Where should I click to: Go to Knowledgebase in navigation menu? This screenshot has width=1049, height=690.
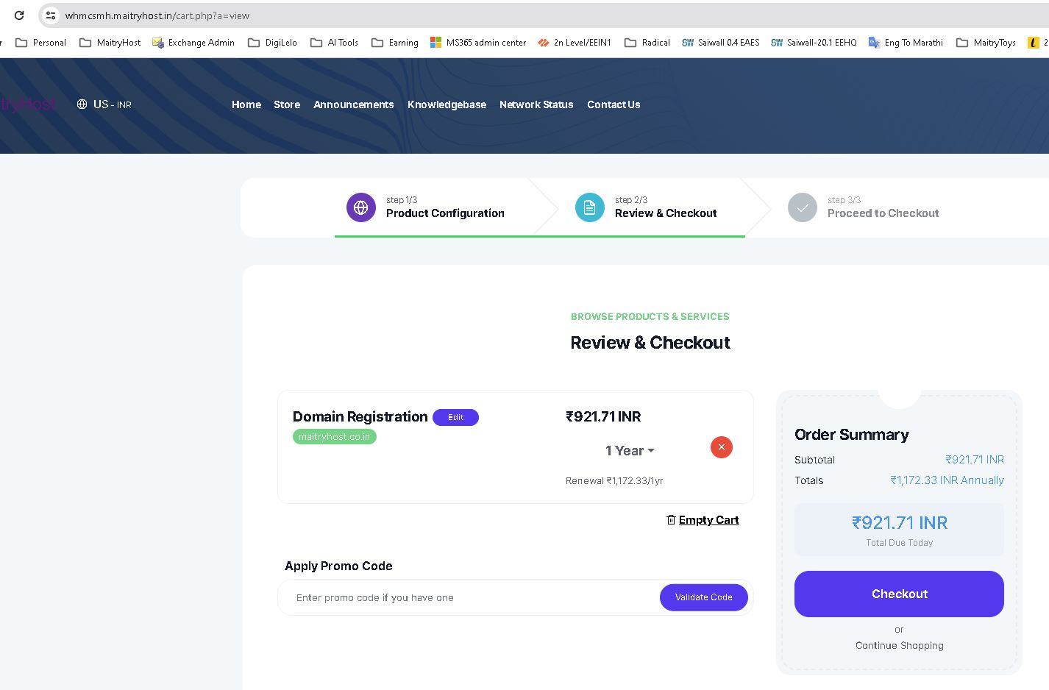447,104
